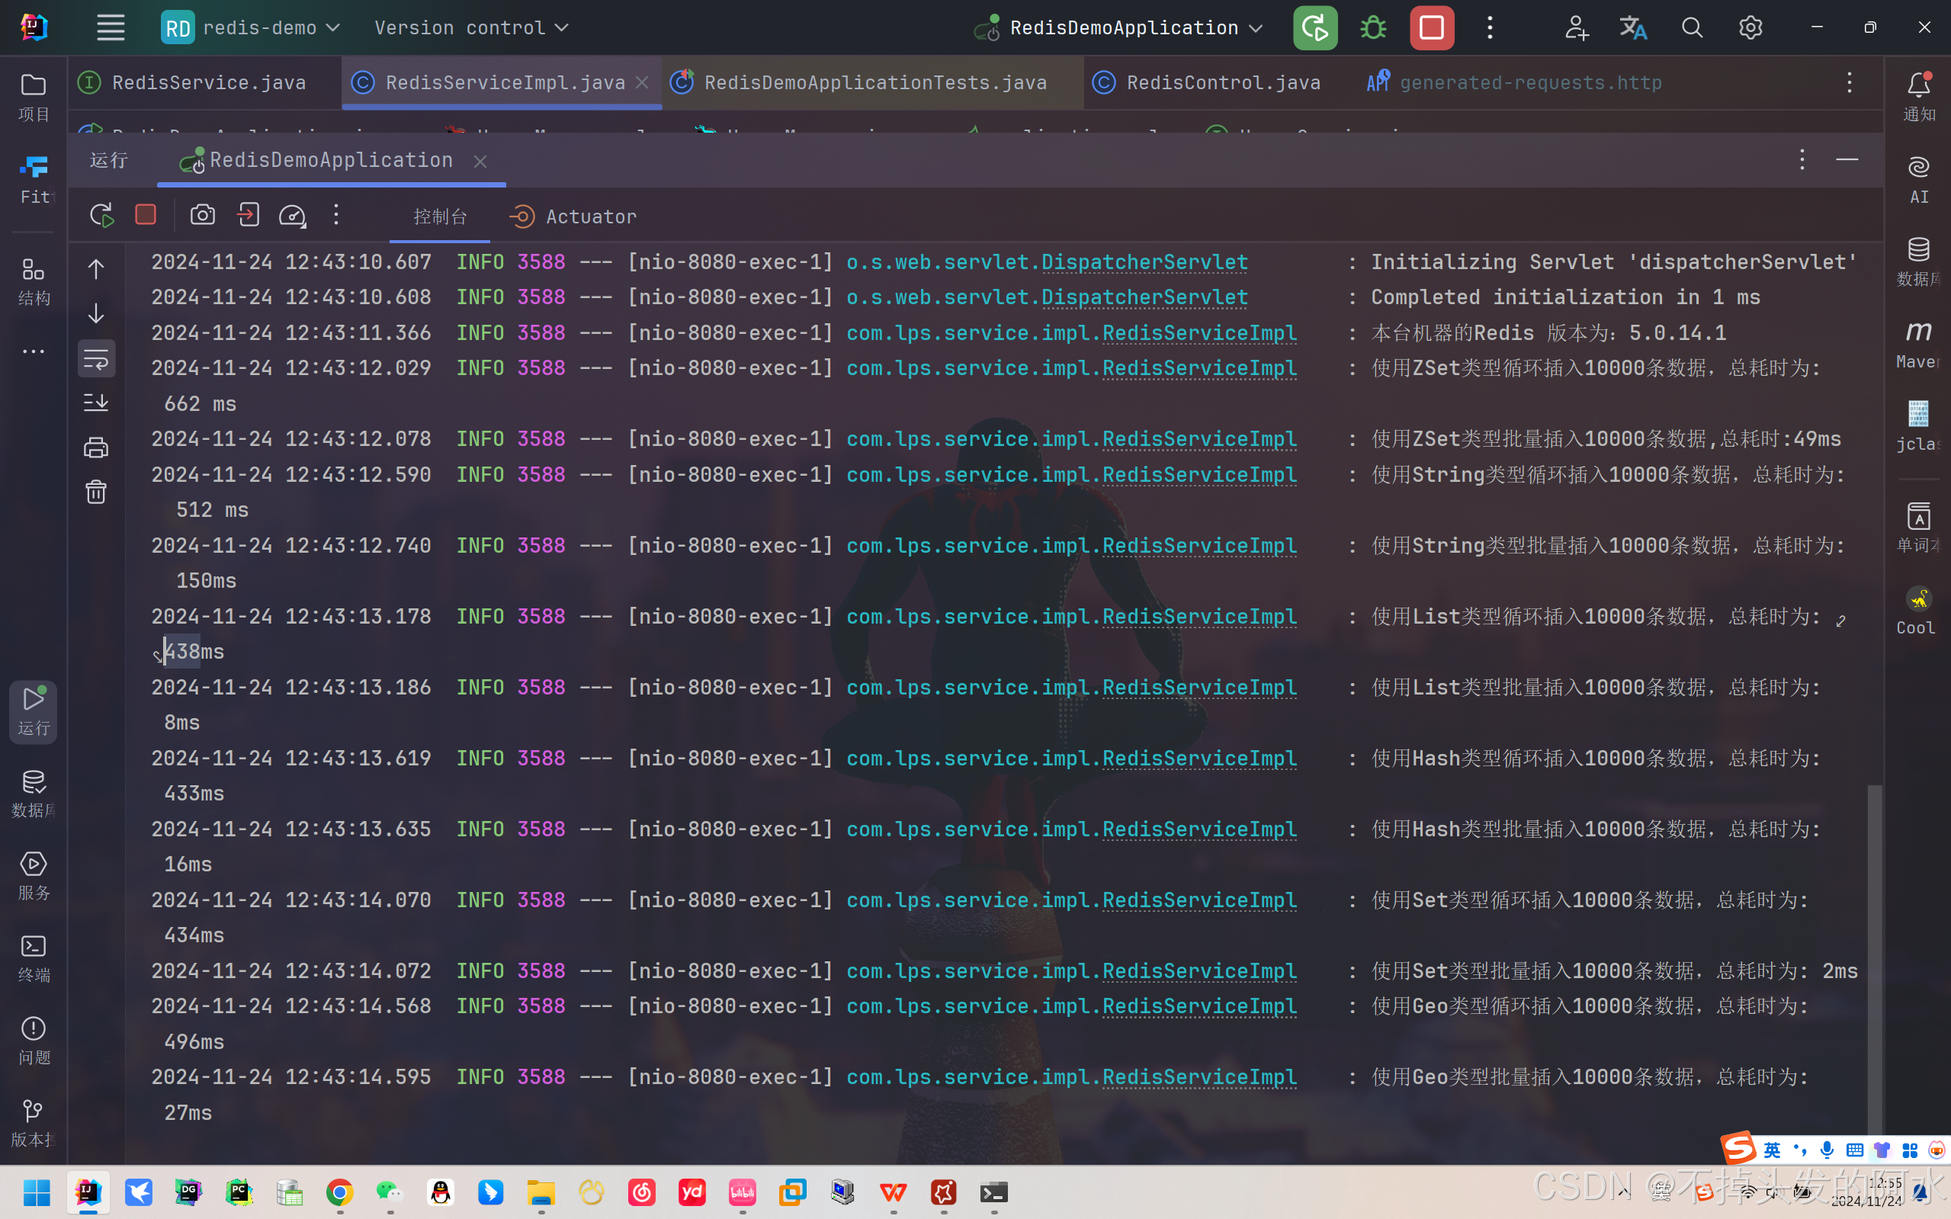Open the Version Control tool window in the left sidebar
Viewport: 1951px width, 1219px height.
point(33,1122)
